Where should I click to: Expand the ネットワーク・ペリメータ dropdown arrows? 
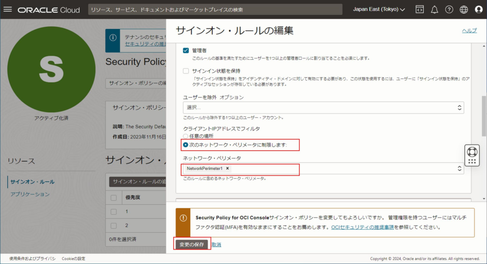click(x=459, y=169)
